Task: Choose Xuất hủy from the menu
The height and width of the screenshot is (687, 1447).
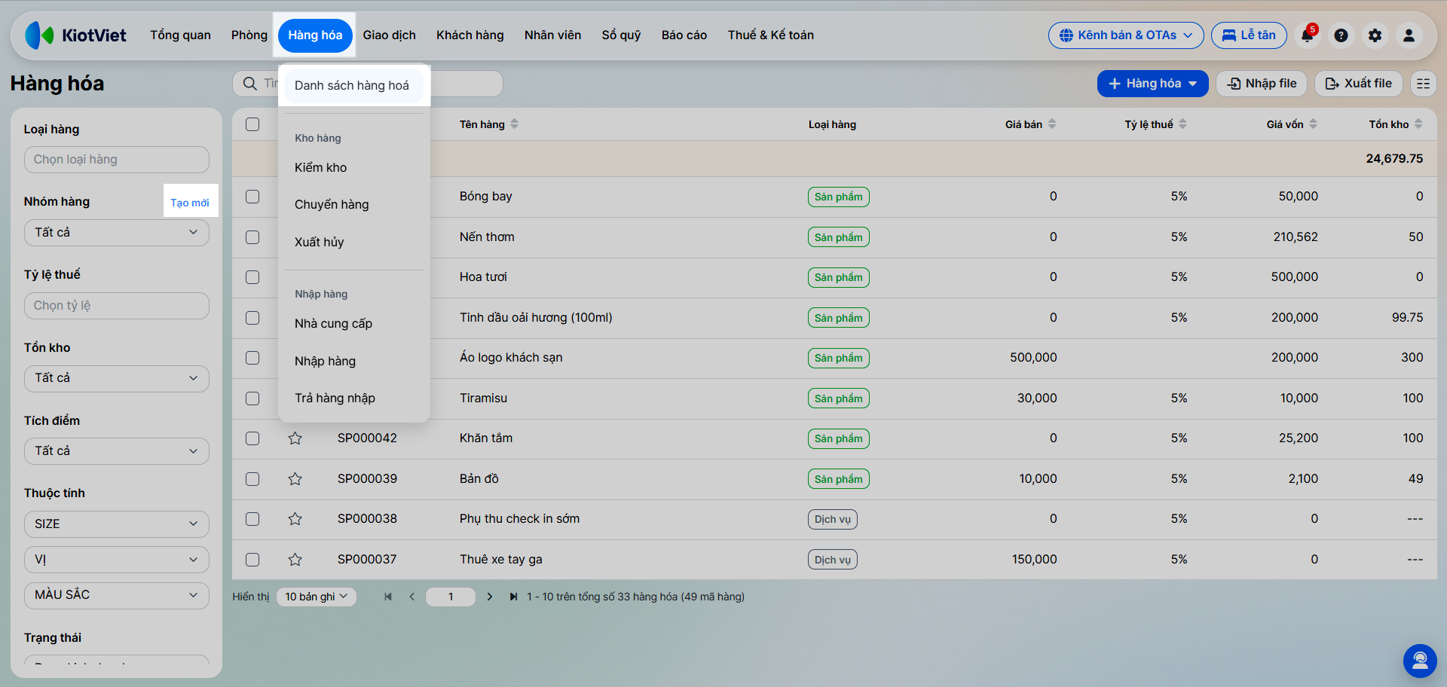Action: tap(320, 243)
